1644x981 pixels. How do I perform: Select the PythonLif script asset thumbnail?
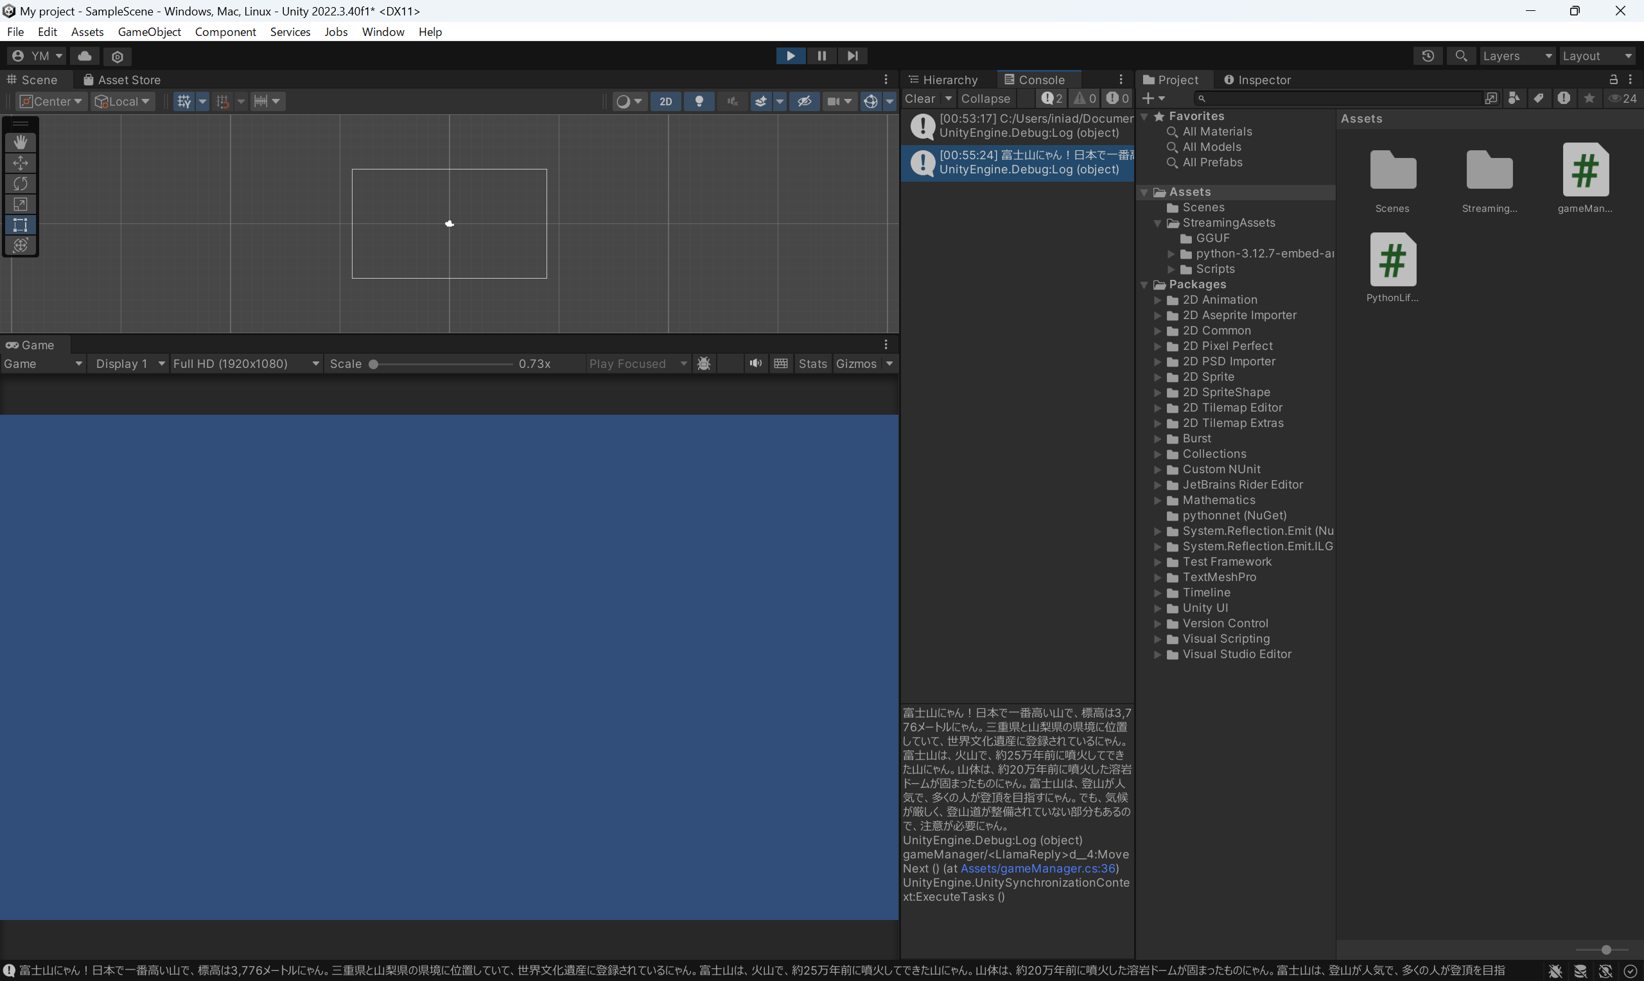(1393, 259)
